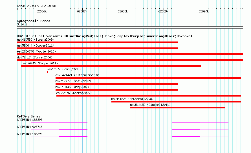
Task: Select the thin red line of nsv10277
Action: pyautogui.click(x=145, y=72)
